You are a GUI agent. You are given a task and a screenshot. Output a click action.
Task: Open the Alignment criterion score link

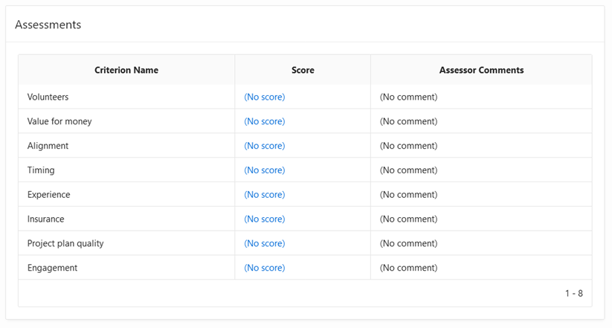[x=264, y=146]
